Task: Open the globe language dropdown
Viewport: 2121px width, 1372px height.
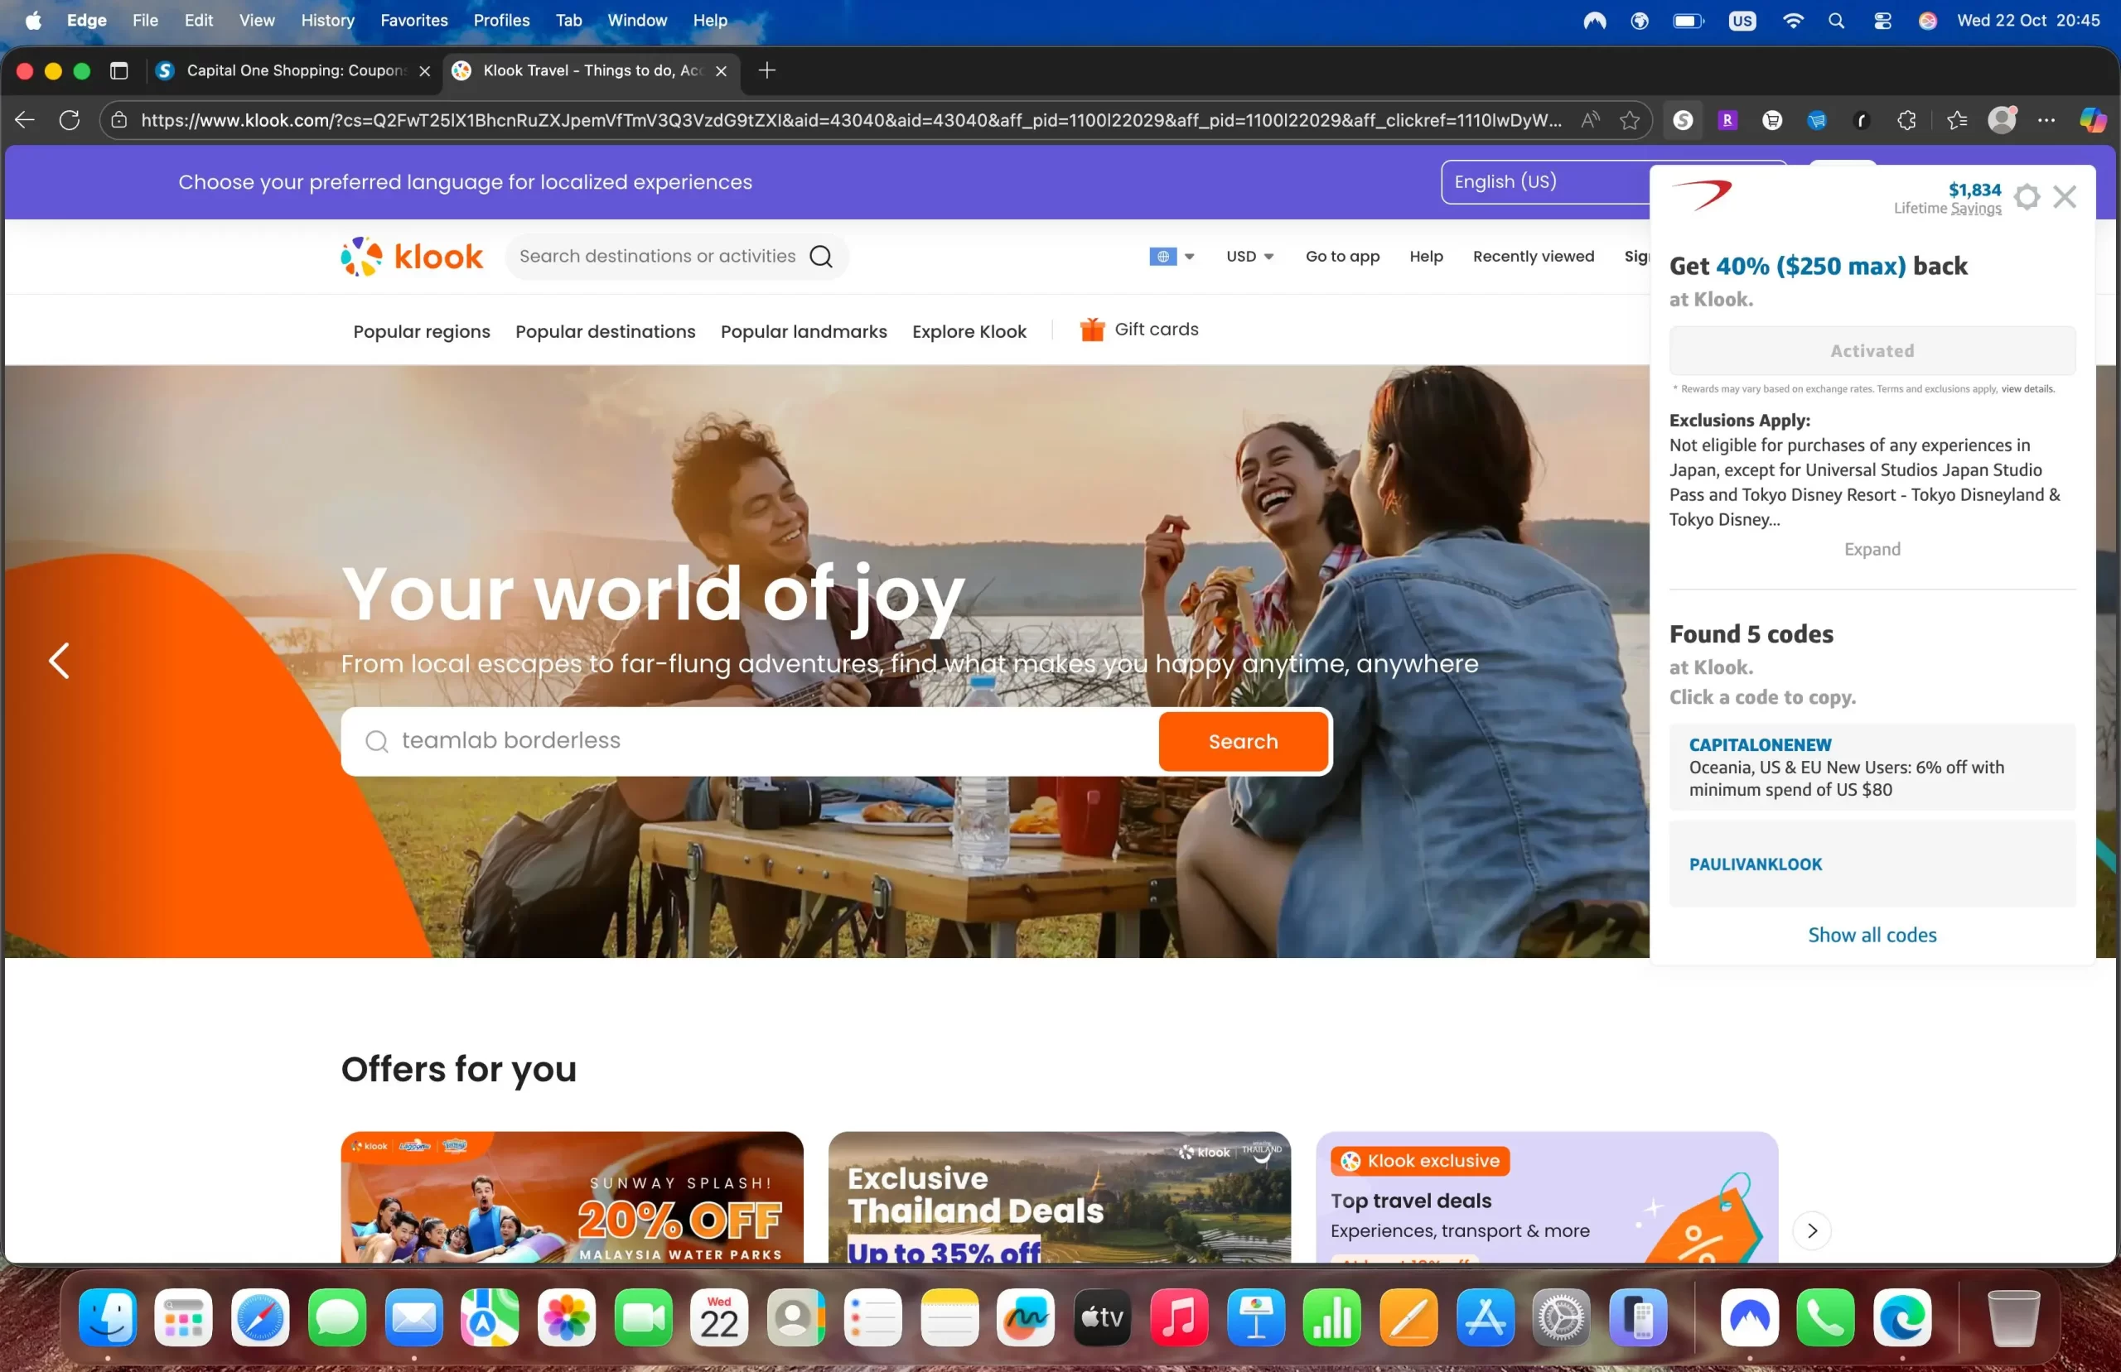Action: point(1171,257)
